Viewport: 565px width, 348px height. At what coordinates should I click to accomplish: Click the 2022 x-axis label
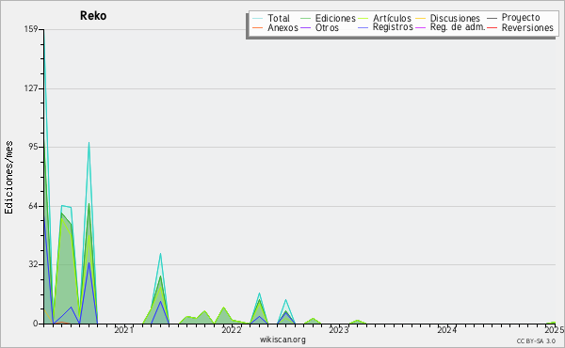tap(231, 329)
